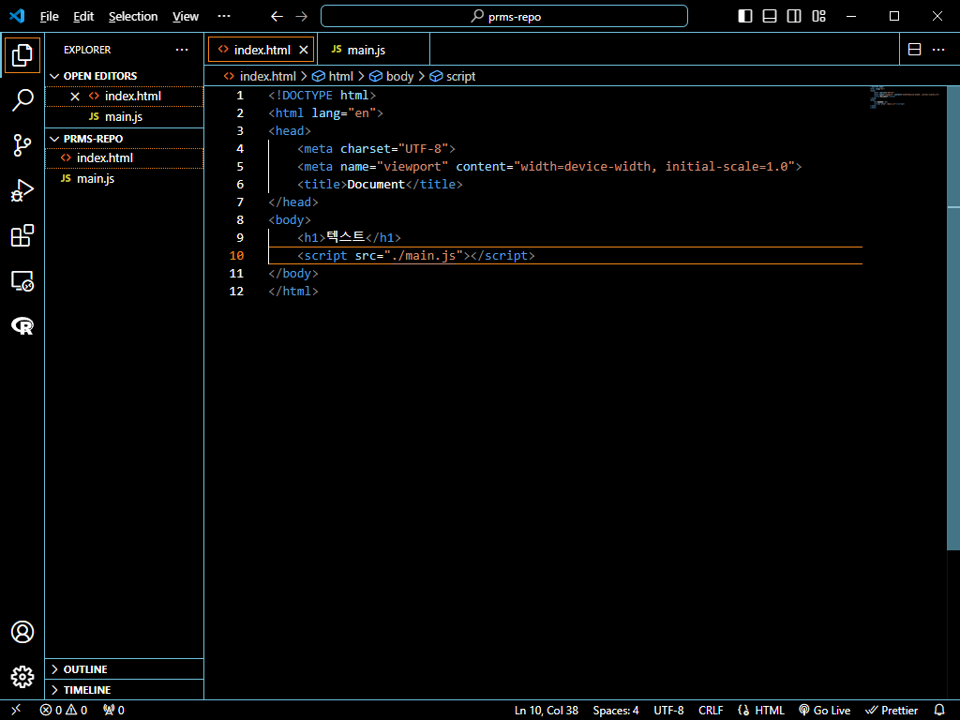Image resolution: width=960 pixels, height=720 pixels.
Task: Click the Prettier status bar button
Action: [x=892, y=711]
